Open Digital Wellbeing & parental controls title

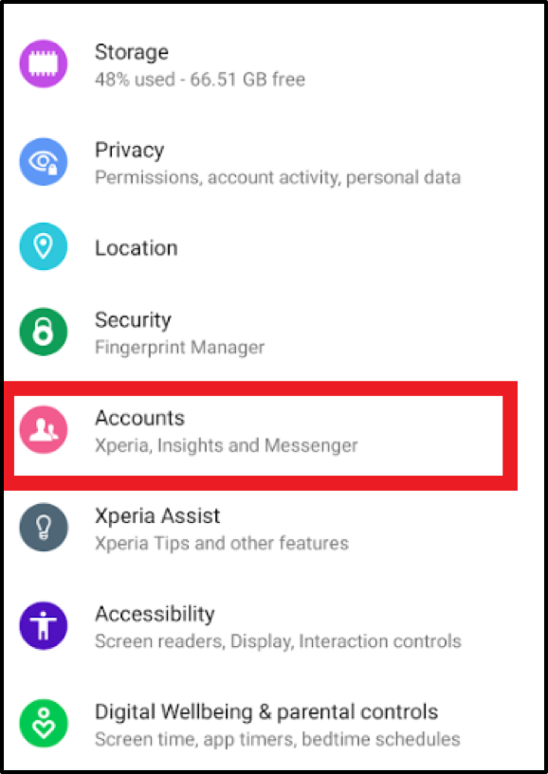(x=266, y=712)
